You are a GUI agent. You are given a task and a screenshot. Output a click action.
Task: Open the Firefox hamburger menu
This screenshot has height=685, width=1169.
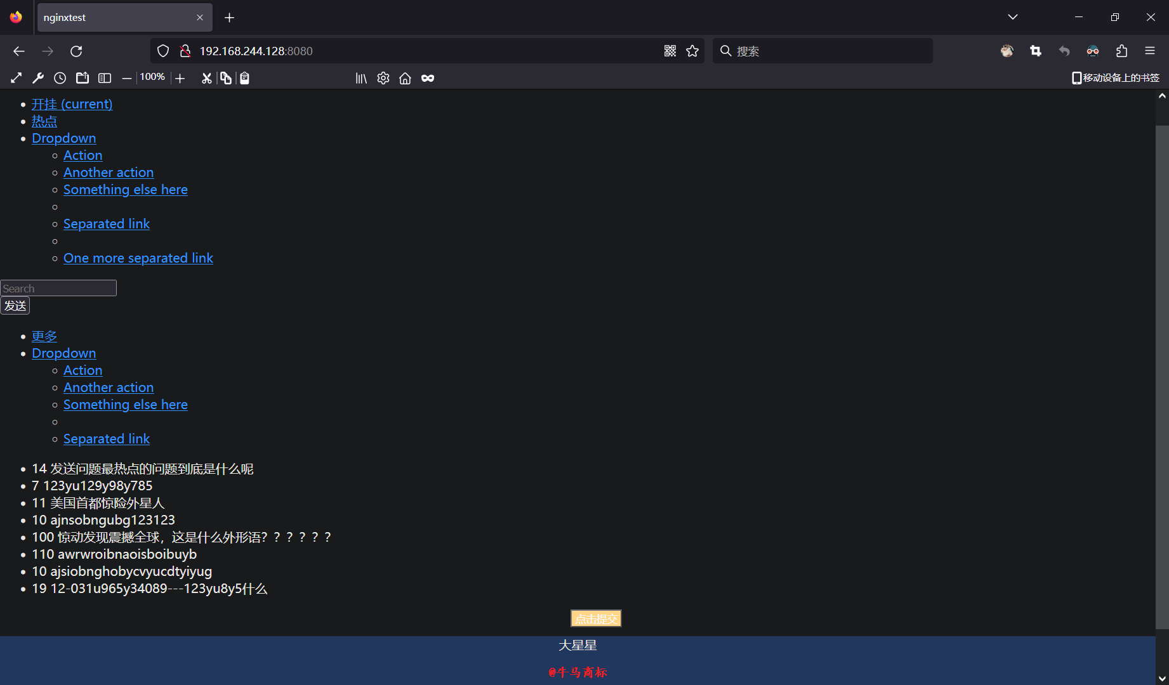[1150, 51]
